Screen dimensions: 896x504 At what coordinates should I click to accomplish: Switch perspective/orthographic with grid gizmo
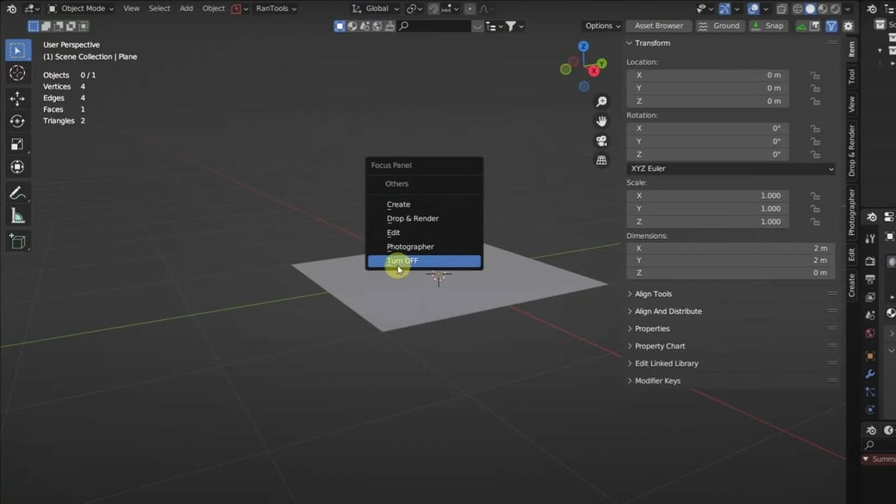601,160
